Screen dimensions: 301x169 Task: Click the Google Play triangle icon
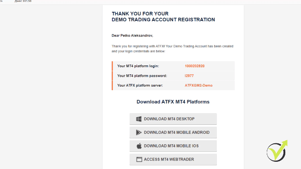pos(139,132)
